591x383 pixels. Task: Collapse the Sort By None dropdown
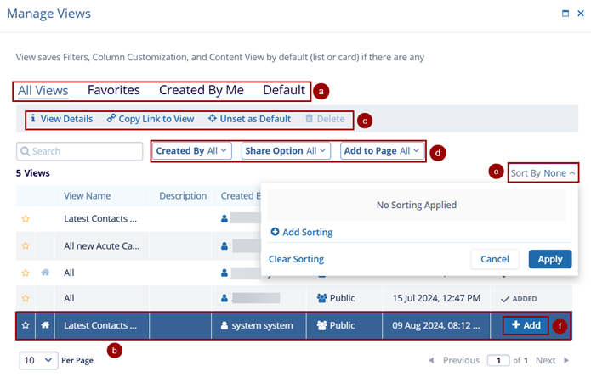tap(543, 172)
